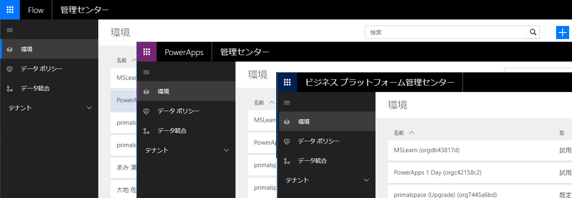Image resolution: width=572 pixels, height=198 pixels.
Task: Click データ統合 icon in PowerApps sidebar
Action: coord(146,131)
